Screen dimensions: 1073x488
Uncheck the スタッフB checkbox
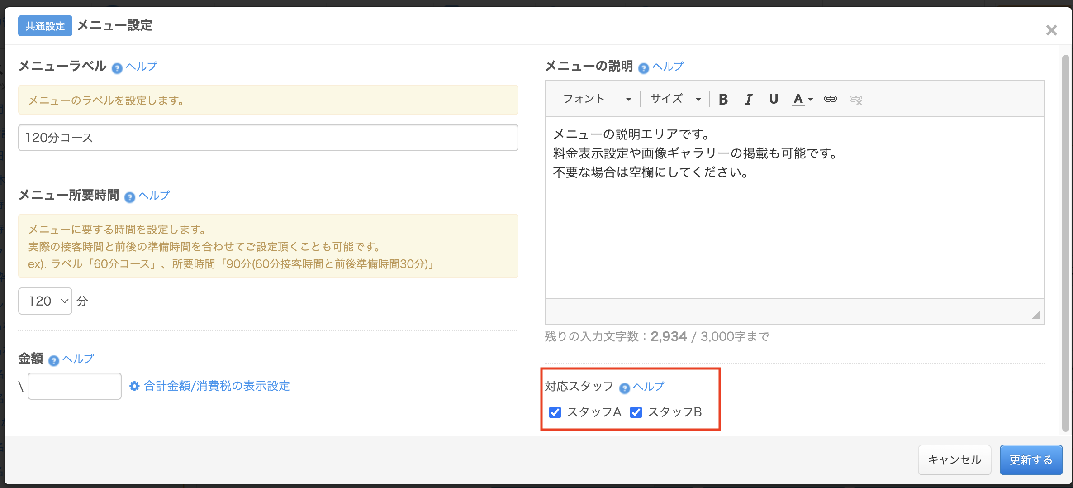[x=636, y=412]
